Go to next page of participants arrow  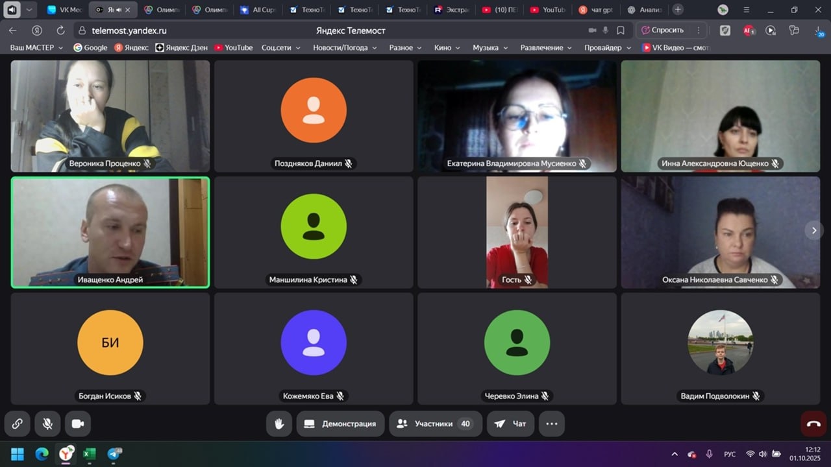pyautogui.click(x=813, y=230)
